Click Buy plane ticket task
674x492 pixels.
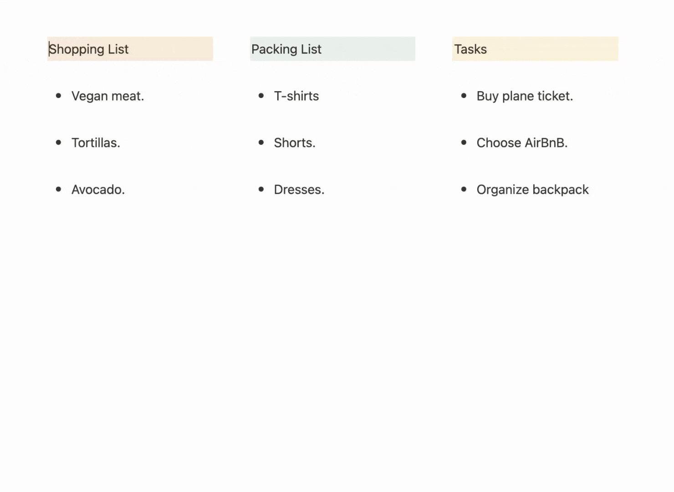tap(525, 96)
